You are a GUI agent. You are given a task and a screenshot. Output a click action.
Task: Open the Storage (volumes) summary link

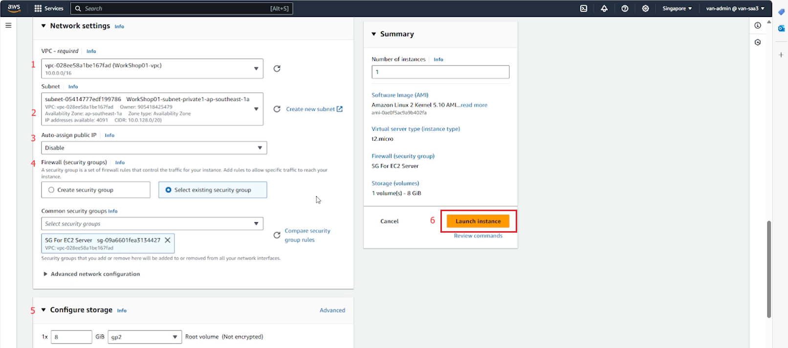[x=395, y=183]
